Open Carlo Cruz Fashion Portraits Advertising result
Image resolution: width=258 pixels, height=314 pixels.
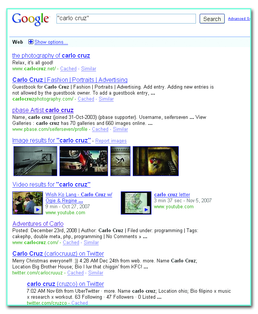(x=70, y=80)
